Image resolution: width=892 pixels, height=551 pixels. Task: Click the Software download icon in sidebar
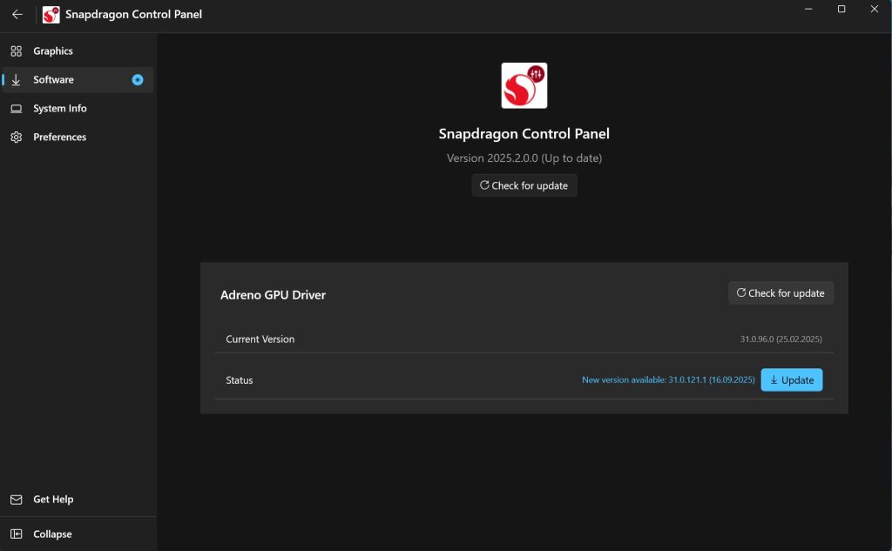click(x=16, y=80)
